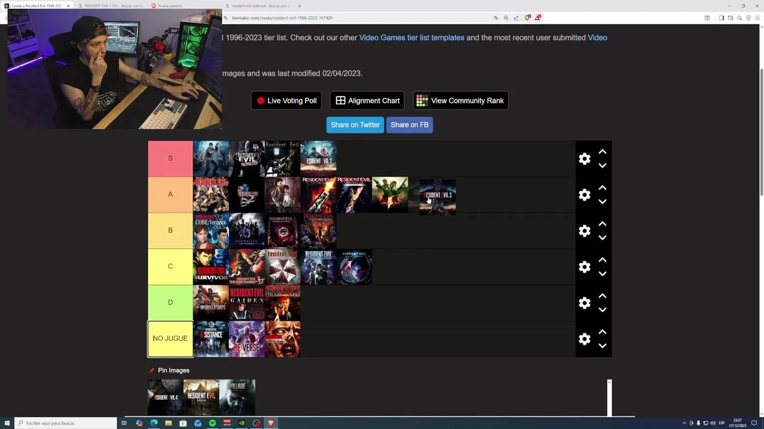
Task: Open Brave browser taskbar icon
Action: pos(271,423)
